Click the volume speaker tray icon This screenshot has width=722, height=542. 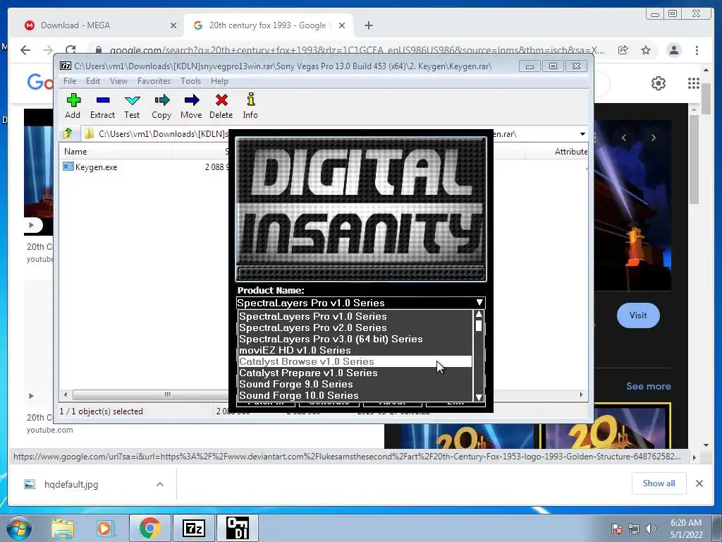tap(650, 529)
